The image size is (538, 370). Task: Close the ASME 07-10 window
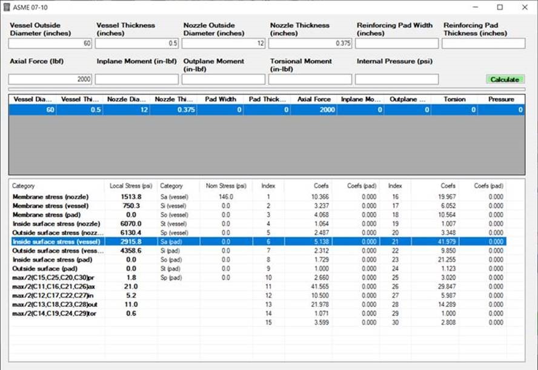[525, 7]
